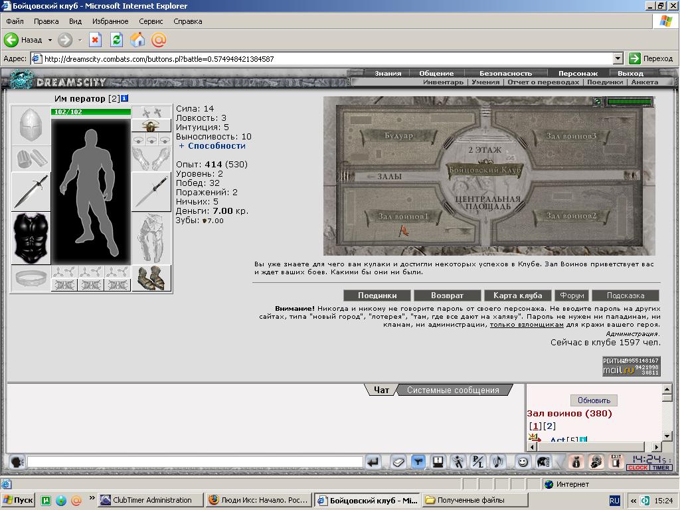Select the equipped boots item

point(151,278)
